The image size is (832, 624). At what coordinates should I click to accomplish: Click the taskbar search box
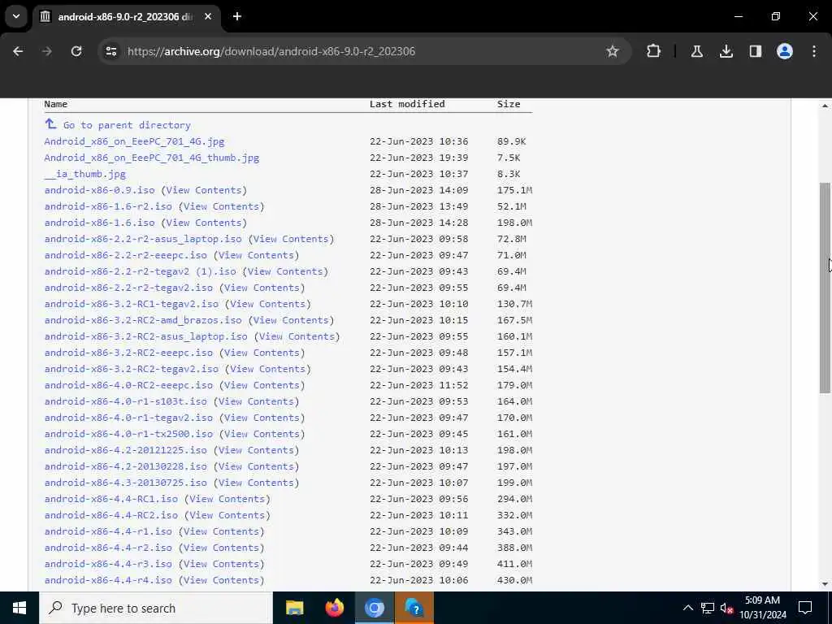pyautogui.click(x=156, y=608)
